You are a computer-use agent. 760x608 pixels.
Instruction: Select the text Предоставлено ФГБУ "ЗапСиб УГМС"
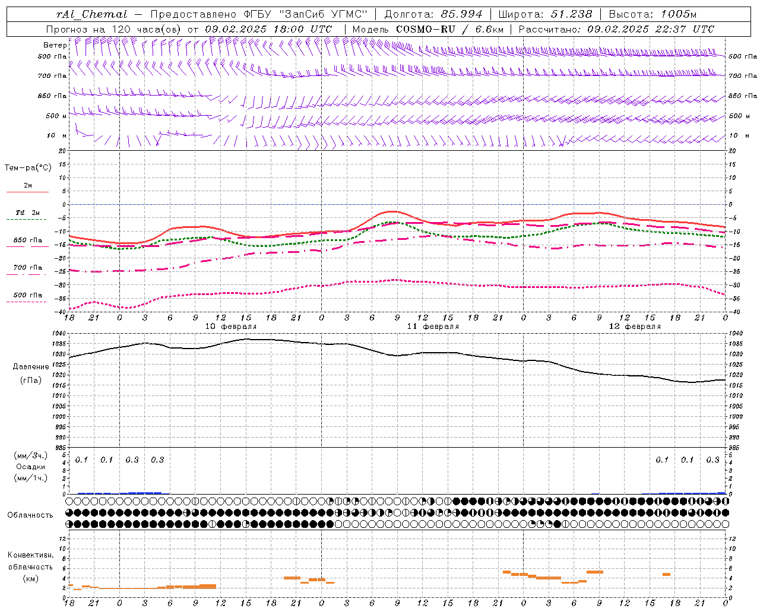(x=259, y=15)
